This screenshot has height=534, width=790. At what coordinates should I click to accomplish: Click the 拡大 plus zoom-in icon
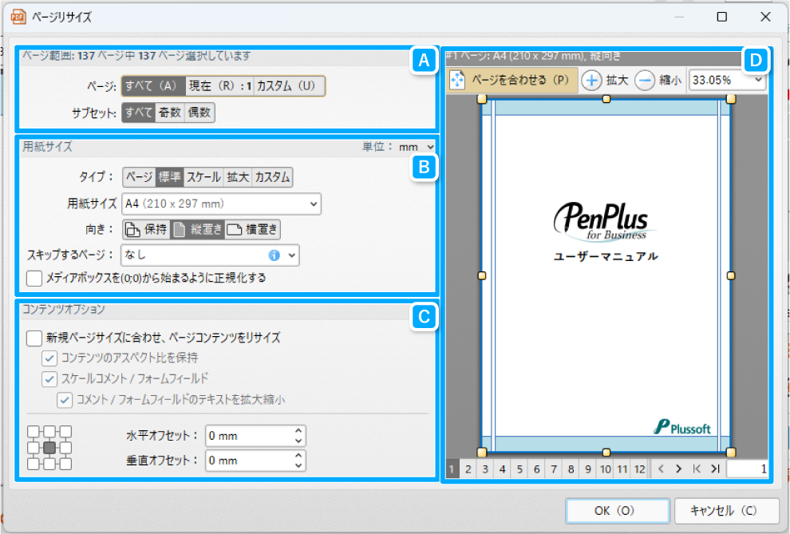591,80
